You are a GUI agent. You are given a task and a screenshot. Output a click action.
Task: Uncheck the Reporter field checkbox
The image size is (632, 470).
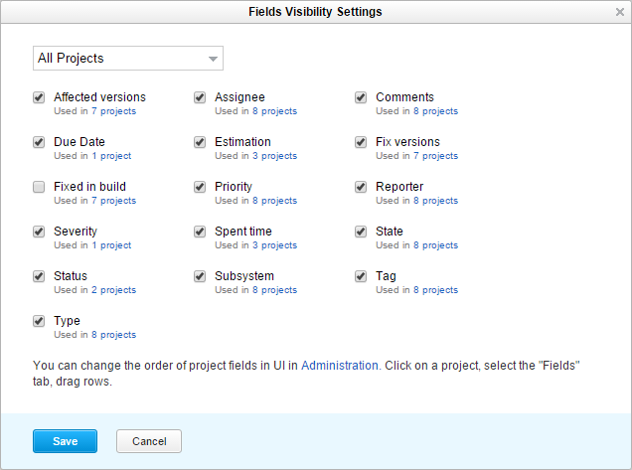click(x=361, y=187)
